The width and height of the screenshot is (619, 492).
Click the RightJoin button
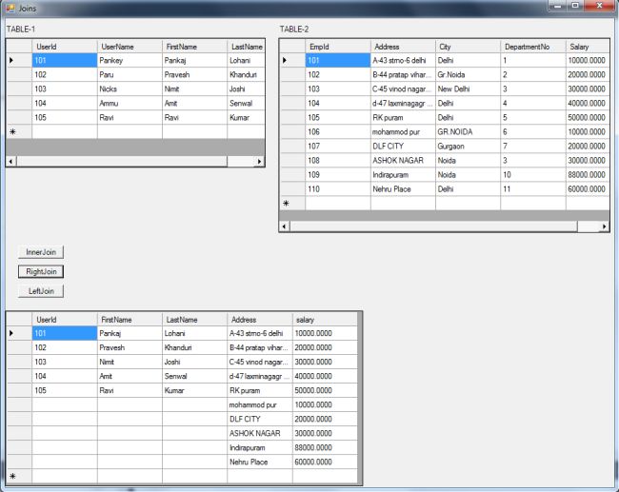41,271
